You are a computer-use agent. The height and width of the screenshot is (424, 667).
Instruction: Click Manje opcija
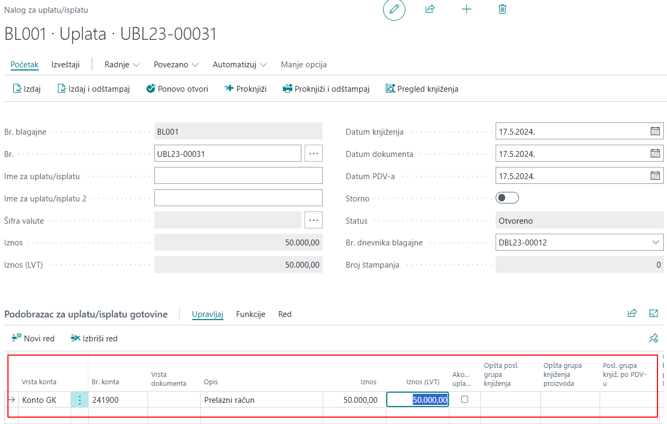pyautogui.click(x=304, y=65)
